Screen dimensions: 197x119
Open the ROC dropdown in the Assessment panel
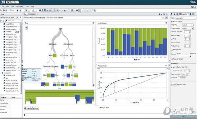pos(133,69)
